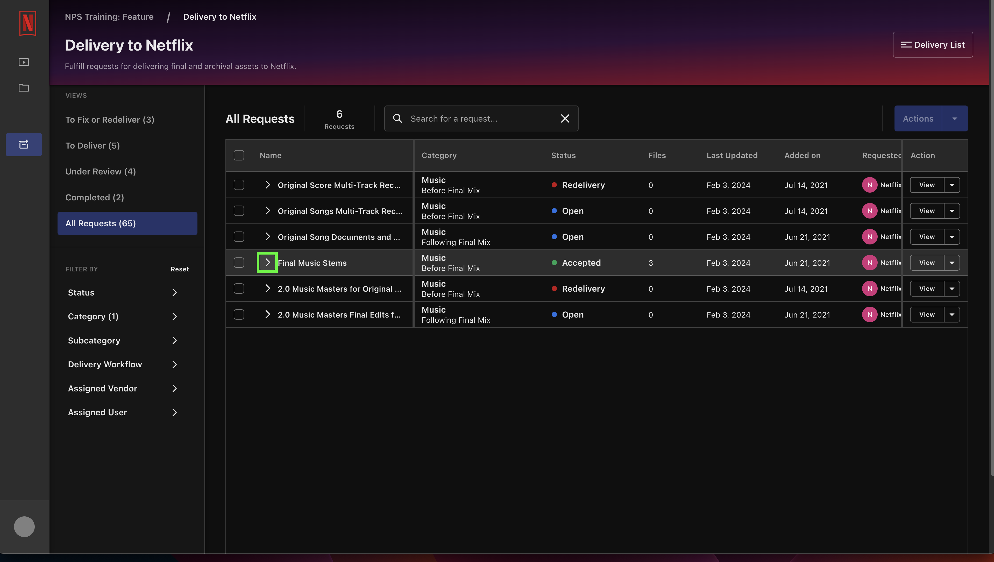Click the Netflix logo in the sidebar
Viewport: 994px width, 562px height.
click(27, 23)
